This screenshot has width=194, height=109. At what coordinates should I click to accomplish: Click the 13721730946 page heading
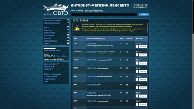80,21
